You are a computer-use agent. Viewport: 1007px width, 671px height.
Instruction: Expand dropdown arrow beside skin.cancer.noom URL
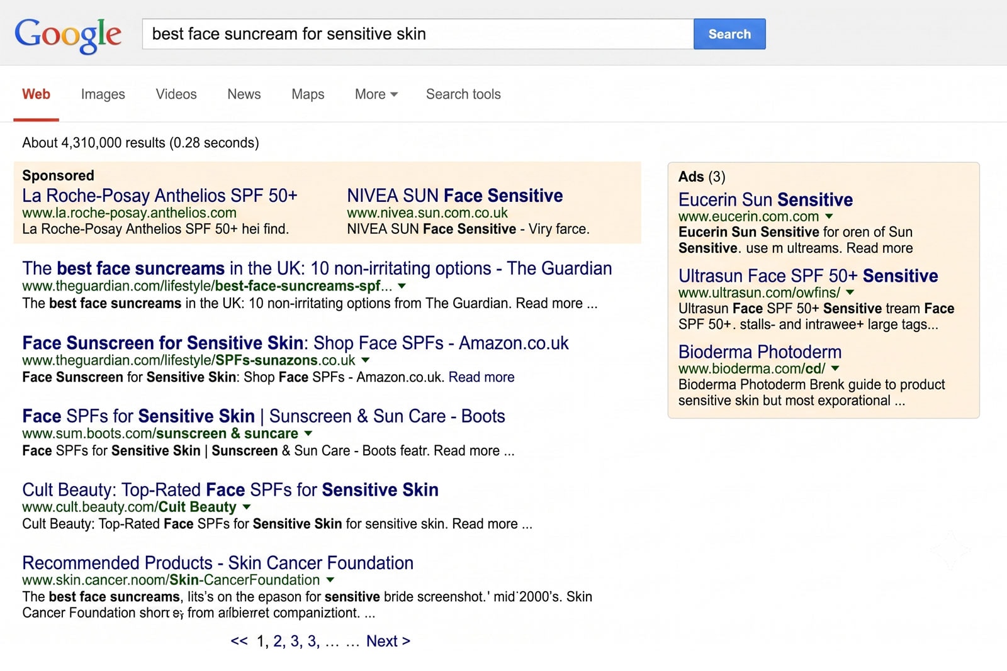330,580
